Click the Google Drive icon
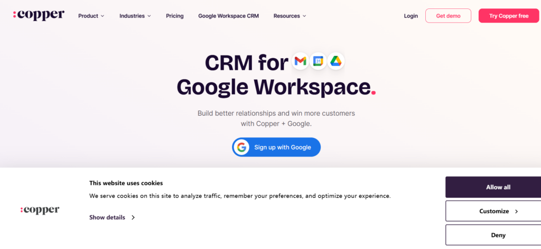The image size is (541, 249). pyautogui.click(x=335, y=62)
